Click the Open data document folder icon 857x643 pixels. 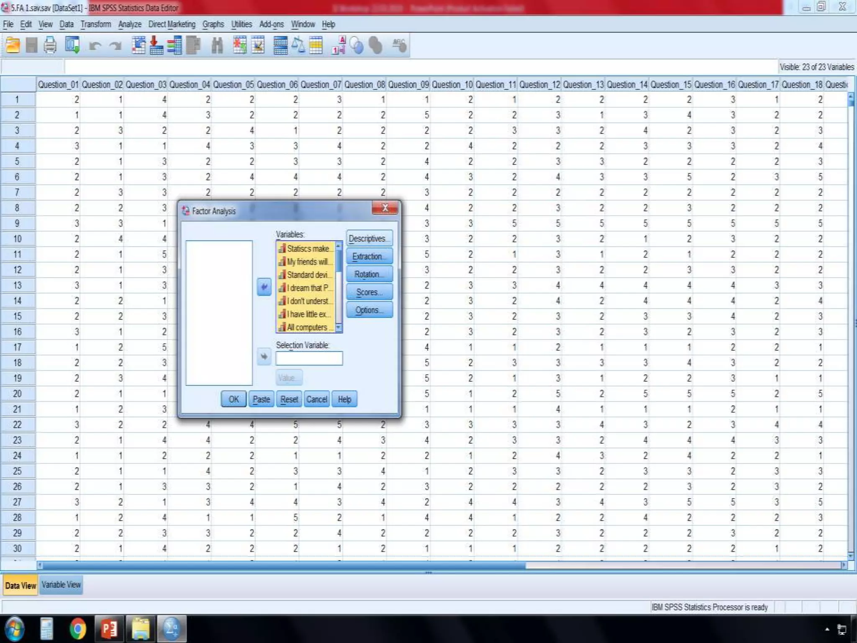pyautogui.click(x=13, y=45)
